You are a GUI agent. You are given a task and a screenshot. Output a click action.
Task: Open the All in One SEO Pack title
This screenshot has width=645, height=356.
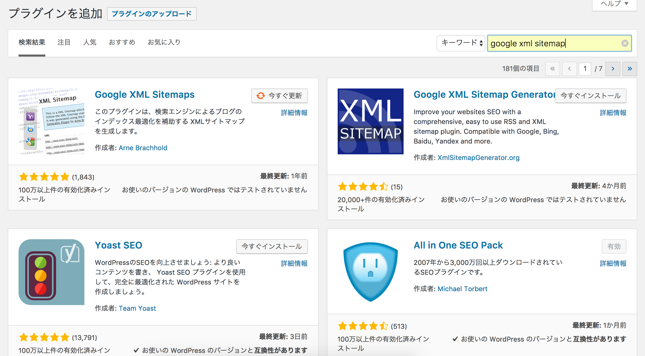coord(458,245)
